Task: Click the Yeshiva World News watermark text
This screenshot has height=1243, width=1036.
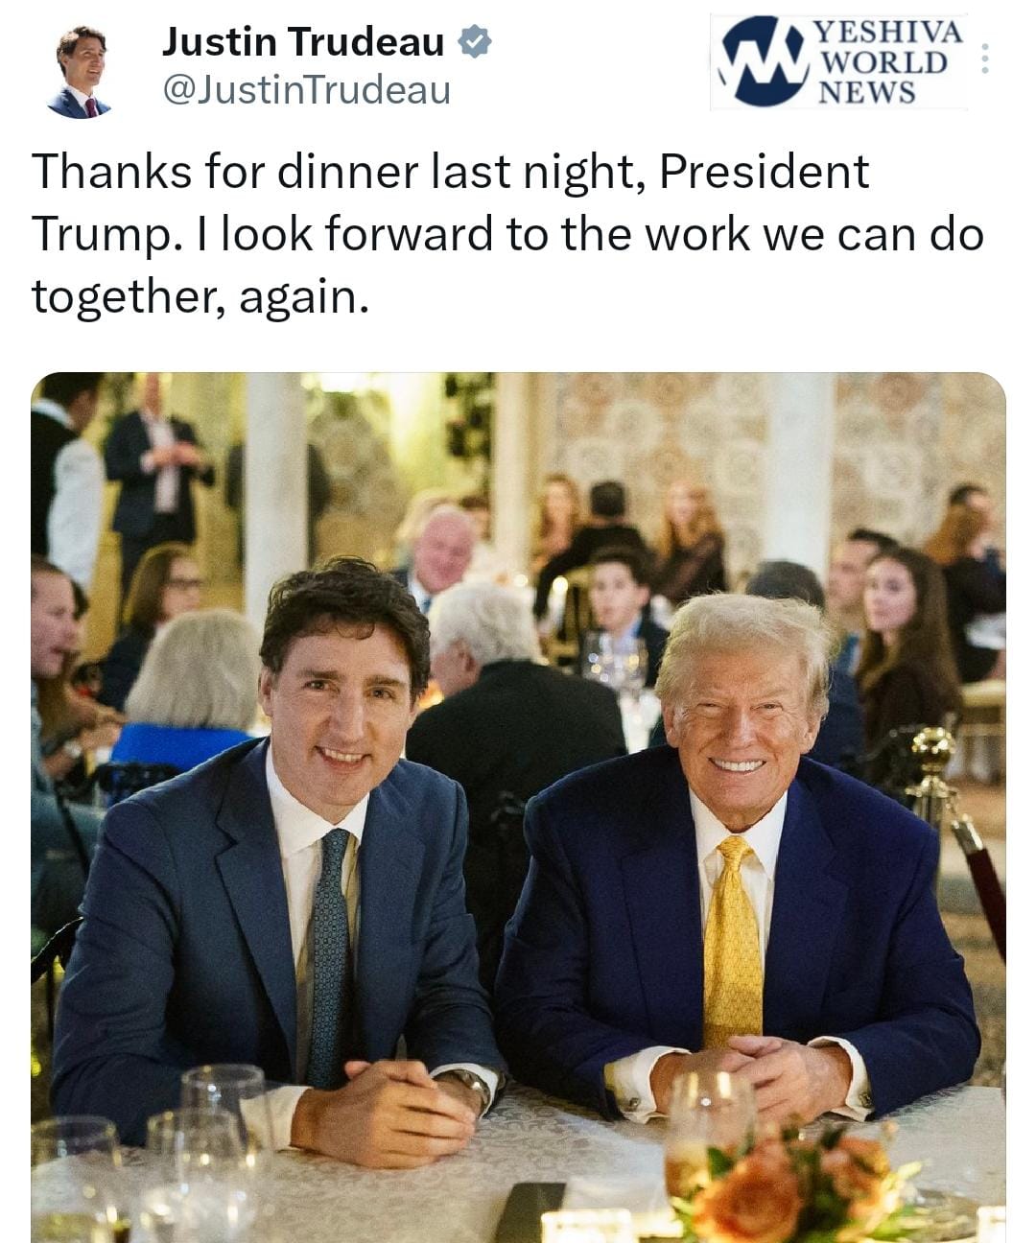Action: (x=888, y=61)
